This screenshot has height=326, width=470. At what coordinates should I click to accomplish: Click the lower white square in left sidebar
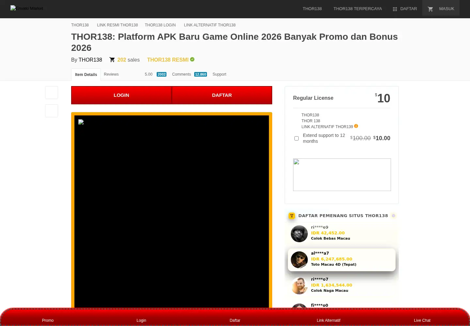click(52, 111)
